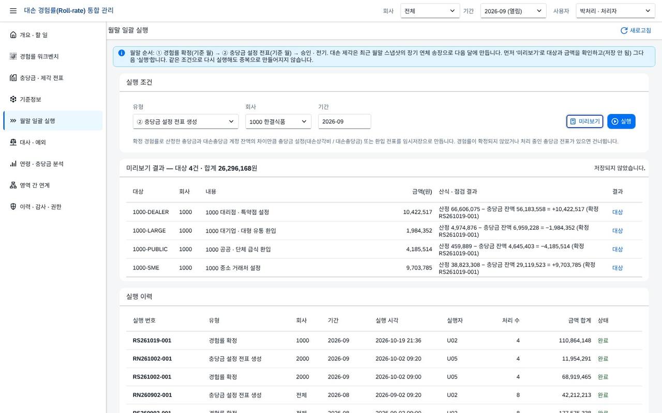Open the 회사 dropdown in the header

pos(430,11)
